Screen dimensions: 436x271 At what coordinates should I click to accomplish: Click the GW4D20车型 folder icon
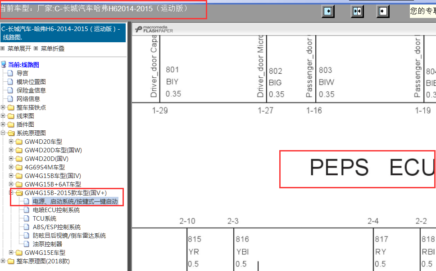(x=19, y=142)
